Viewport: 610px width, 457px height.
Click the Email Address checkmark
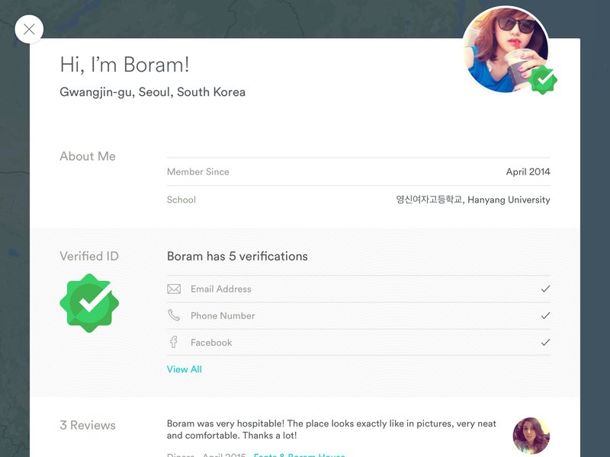(545, 289)
